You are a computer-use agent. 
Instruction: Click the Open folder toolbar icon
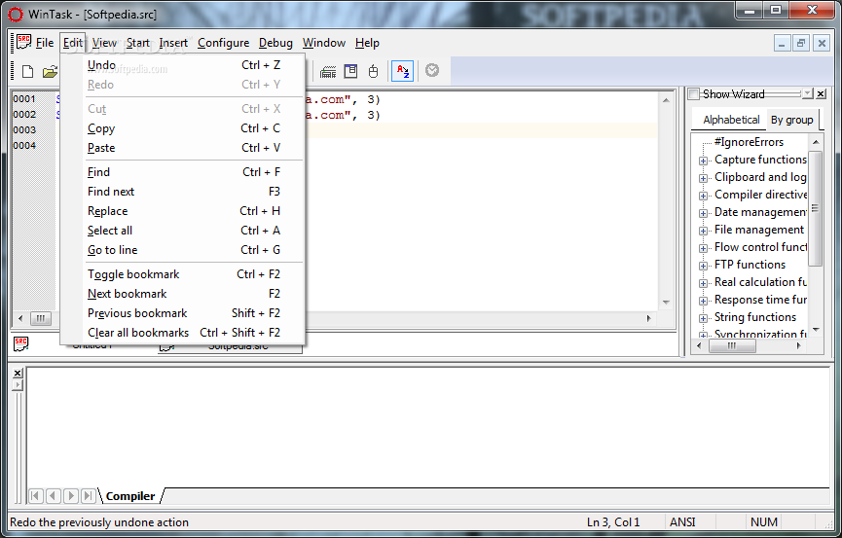(x=50, y=71)
